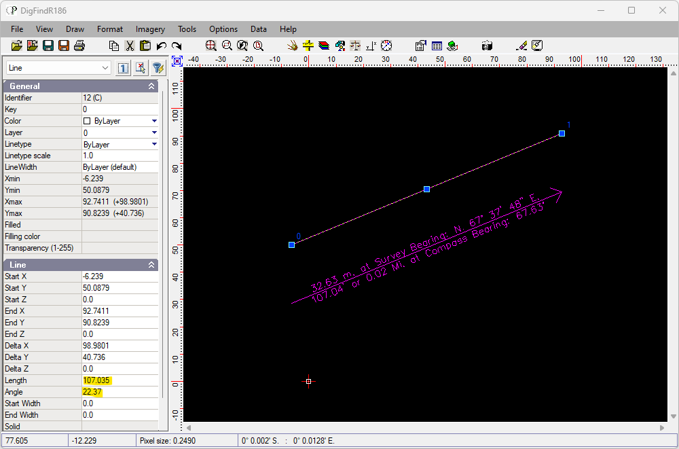Image resolution: width=679 pixels, height=449 pixels.
Task: Click the Identifier value 12 (C)
Action: [120, 98]
